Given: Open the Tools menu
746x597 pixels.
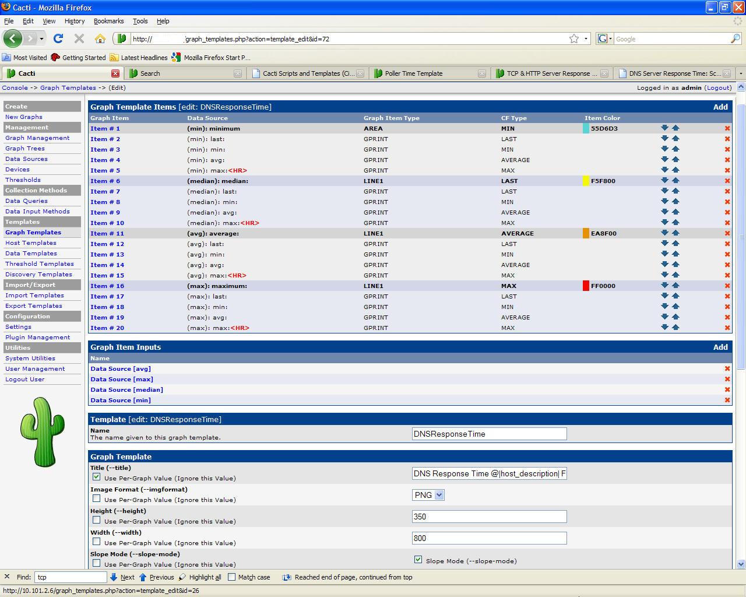Looking at the screenshot, I should point(140,21).
